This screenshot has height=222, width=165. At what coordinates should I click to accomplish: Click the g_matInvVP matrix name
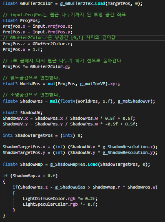[x=92, y=84]
